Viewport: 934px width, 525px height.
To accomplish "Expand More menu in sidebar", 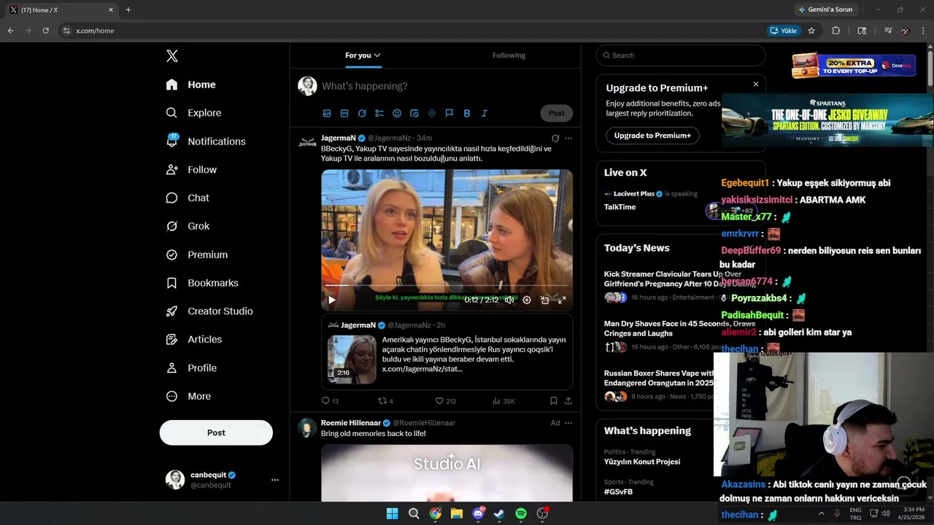I will click(x=188, y=397).
